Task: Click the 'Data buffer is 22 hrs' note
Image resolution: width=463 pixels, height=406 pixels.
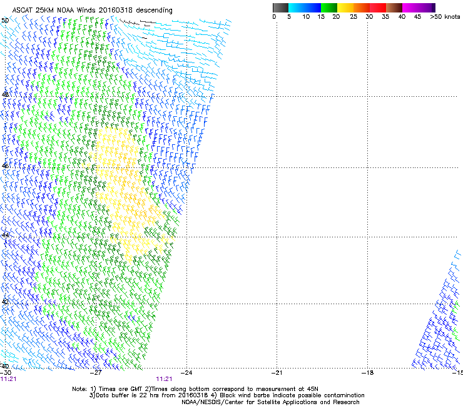Action: pos(226,395)
